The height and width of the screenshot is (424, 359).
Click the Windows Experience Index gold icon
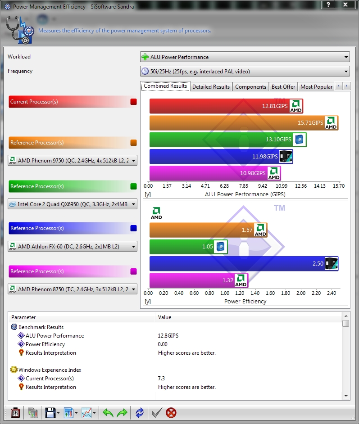tap(14, 370)
